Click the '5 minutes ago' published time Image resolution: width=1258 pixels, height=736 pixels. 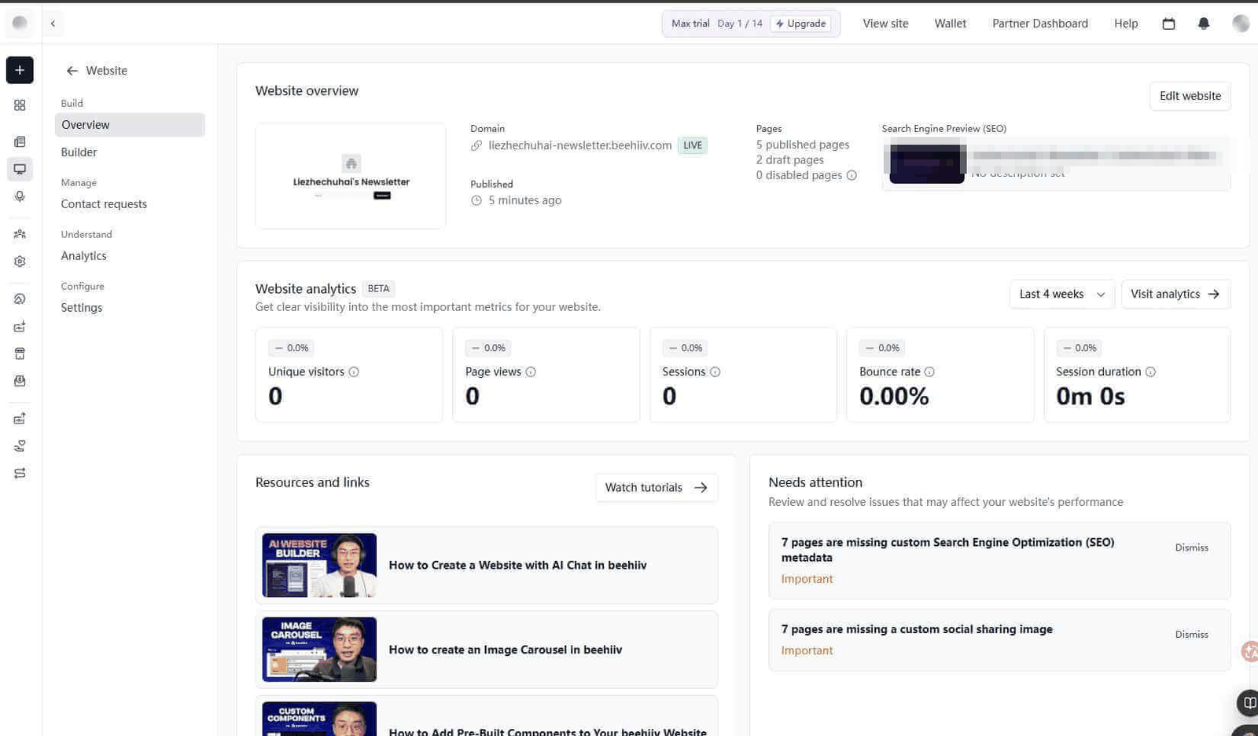click(x=524, y=200)
